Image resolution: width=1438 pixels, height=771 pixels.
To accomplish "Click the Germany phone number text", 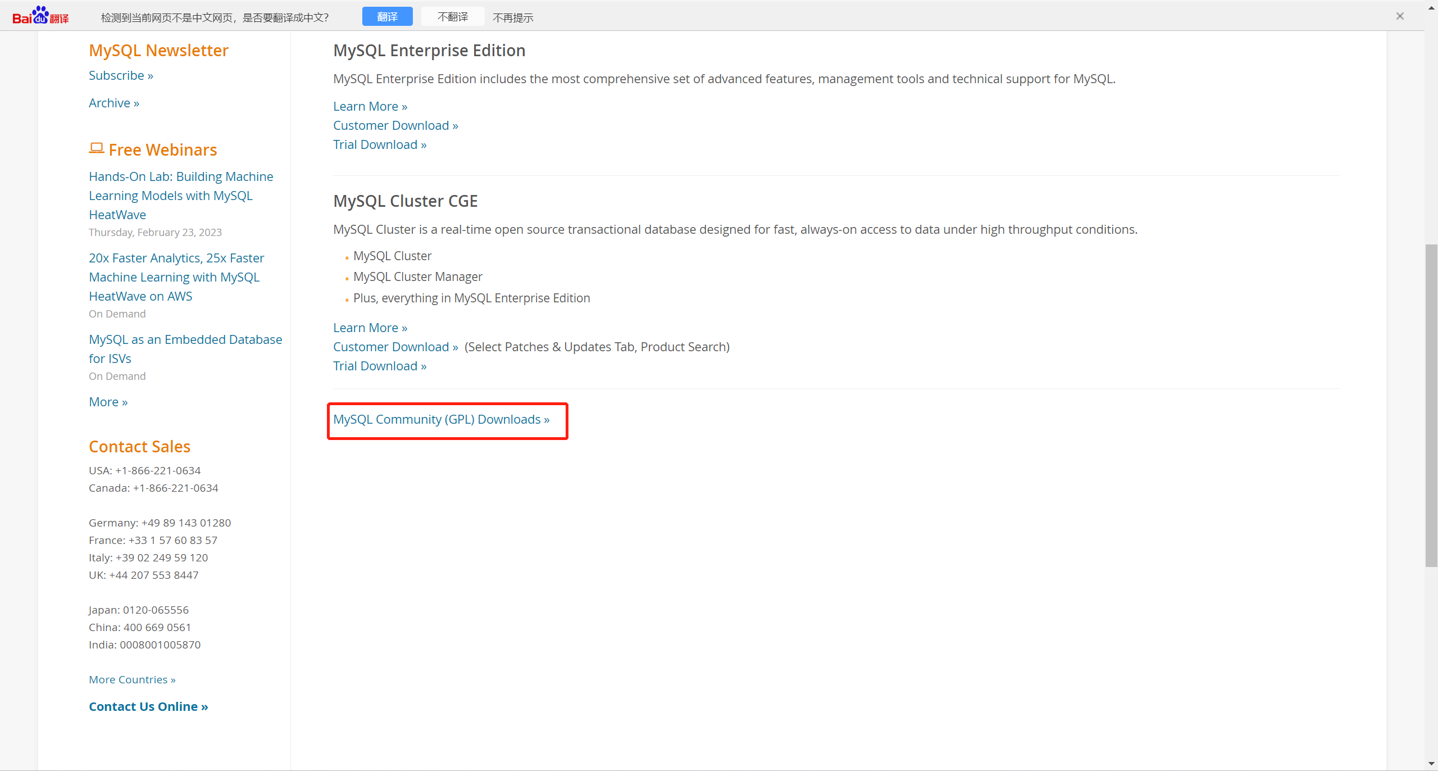I will click(186, 523).
